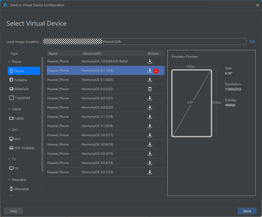The height and width of the screenshot is (217, 262).
Task: Select the HarmonyOS 5.1.1(19) row
Action: 105,117
